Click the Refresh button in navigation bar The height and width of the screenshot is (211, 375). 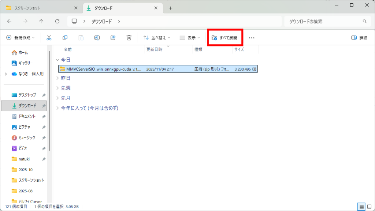coord(57,22)
